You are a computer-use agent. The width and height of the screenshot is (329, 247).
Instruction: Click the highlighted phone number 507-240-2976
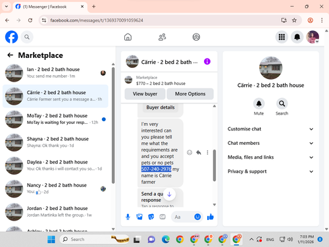156,169
